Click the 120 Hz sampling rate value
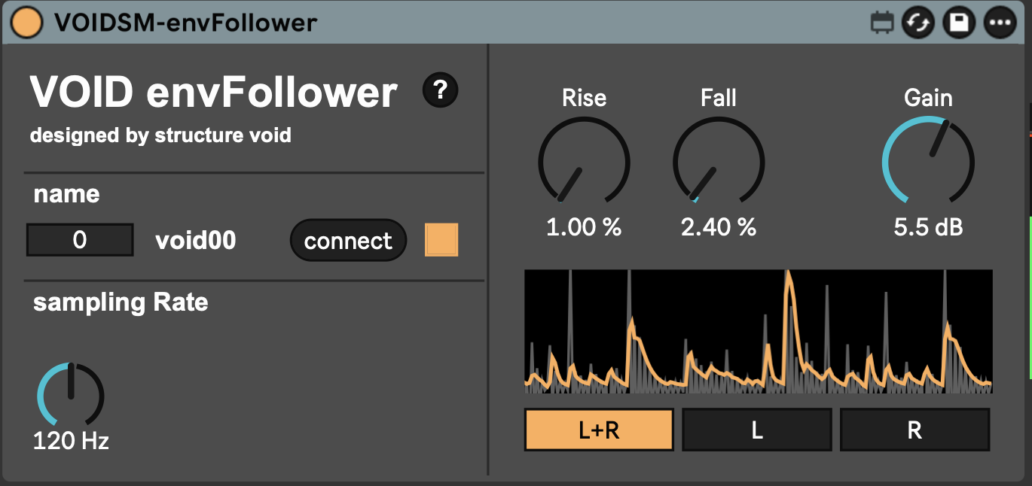 [71, 441]
